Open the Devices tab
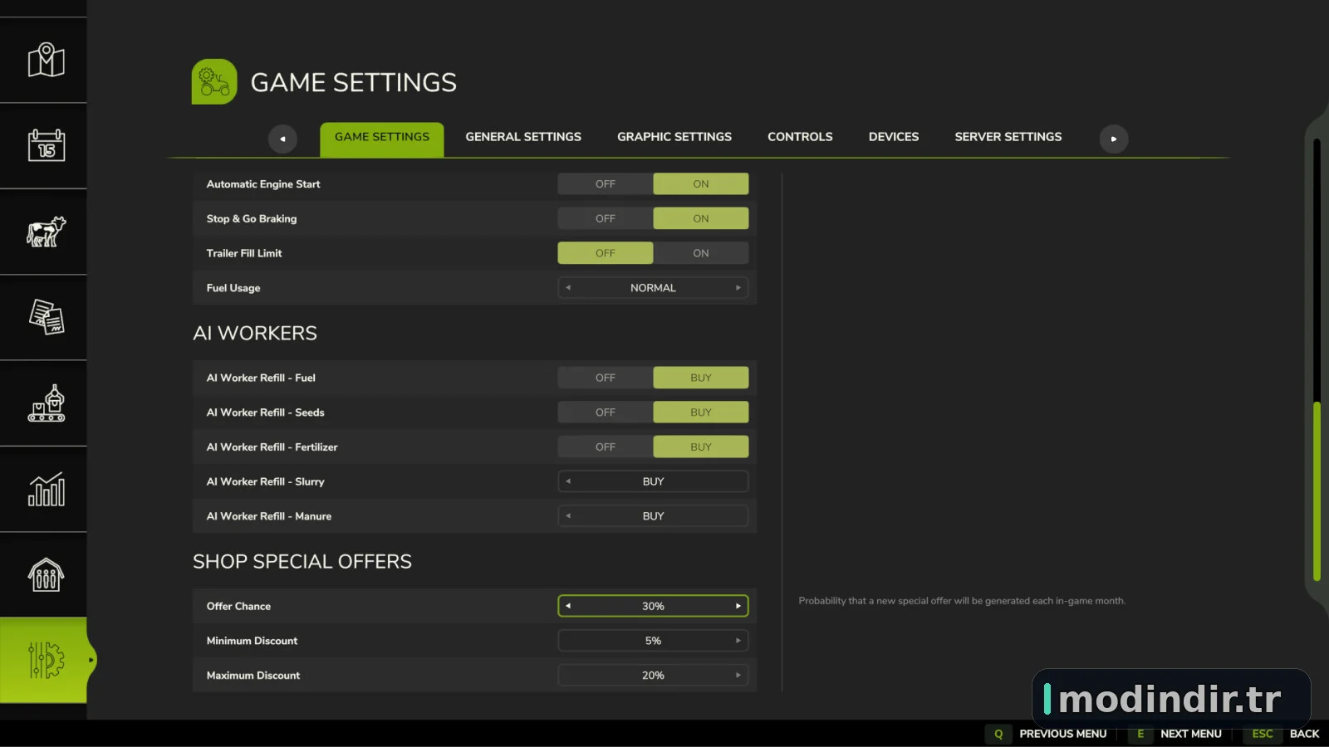This screenshot has width=1329, height=747. point(894,137)
